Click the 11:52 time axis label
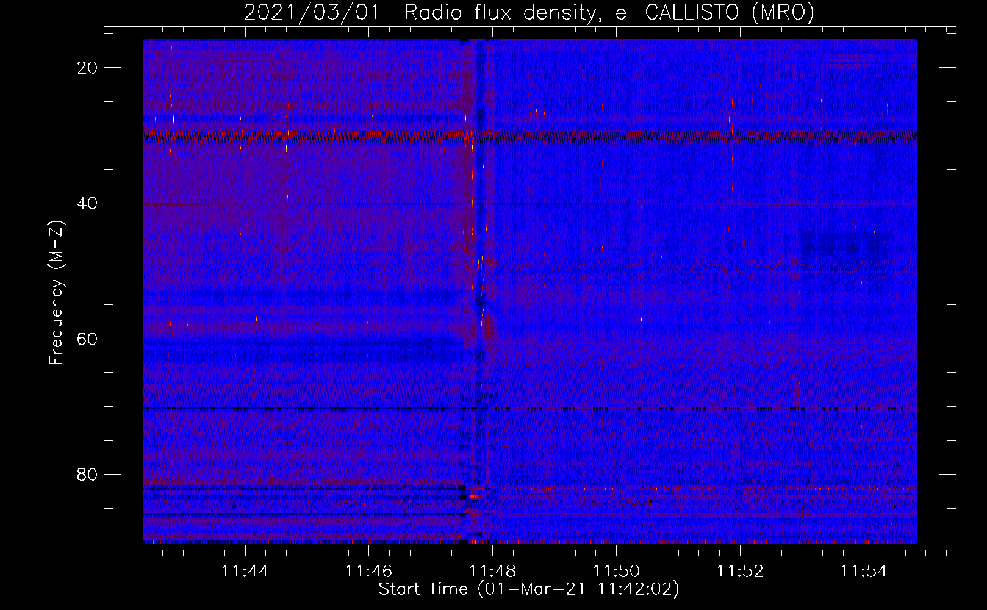 tap(740, 572)
